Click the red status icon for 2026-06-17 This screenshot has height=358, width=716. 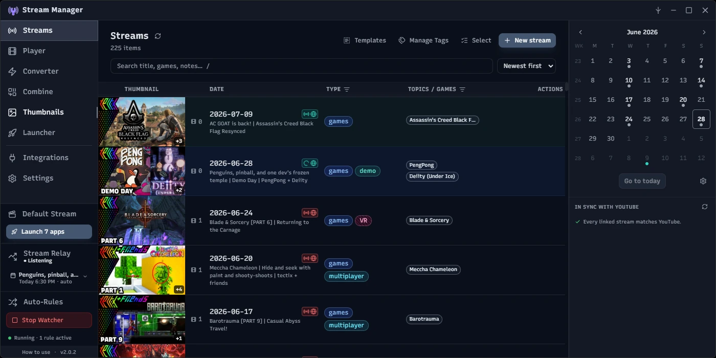point(310,311)
